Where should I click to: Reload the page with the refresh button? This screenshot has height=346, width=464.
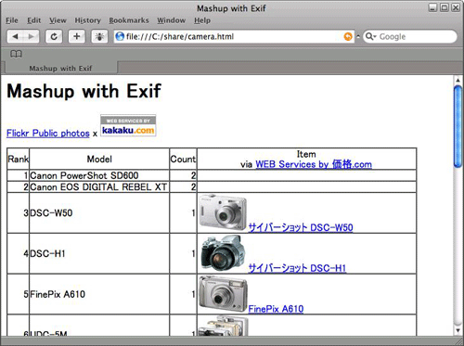[x=54, y=36]
